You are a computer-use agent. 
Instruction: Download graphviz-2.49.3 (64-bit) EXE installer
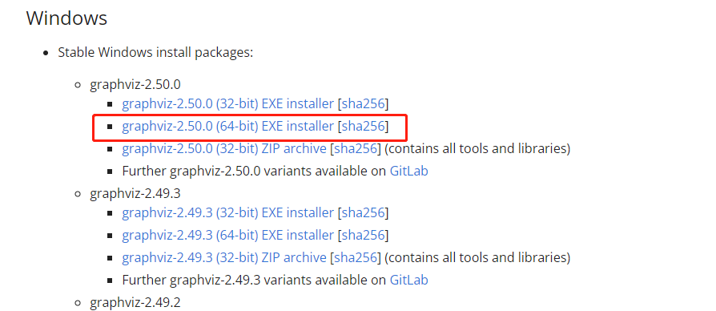click(x=228, y=235)
